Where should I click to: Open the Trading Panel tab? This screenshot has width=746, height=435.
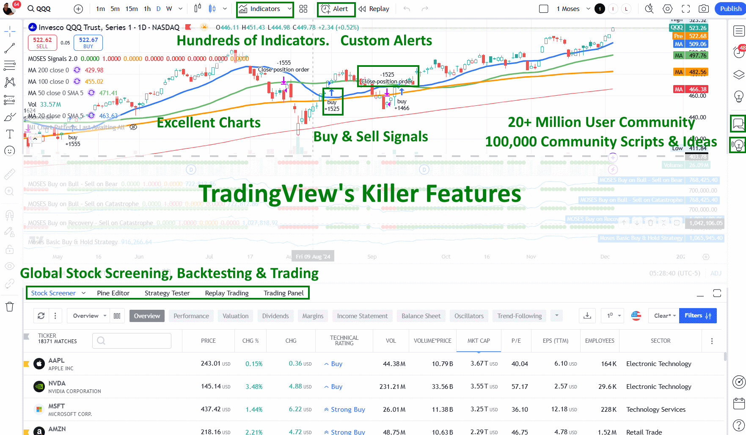click(284, 293)
